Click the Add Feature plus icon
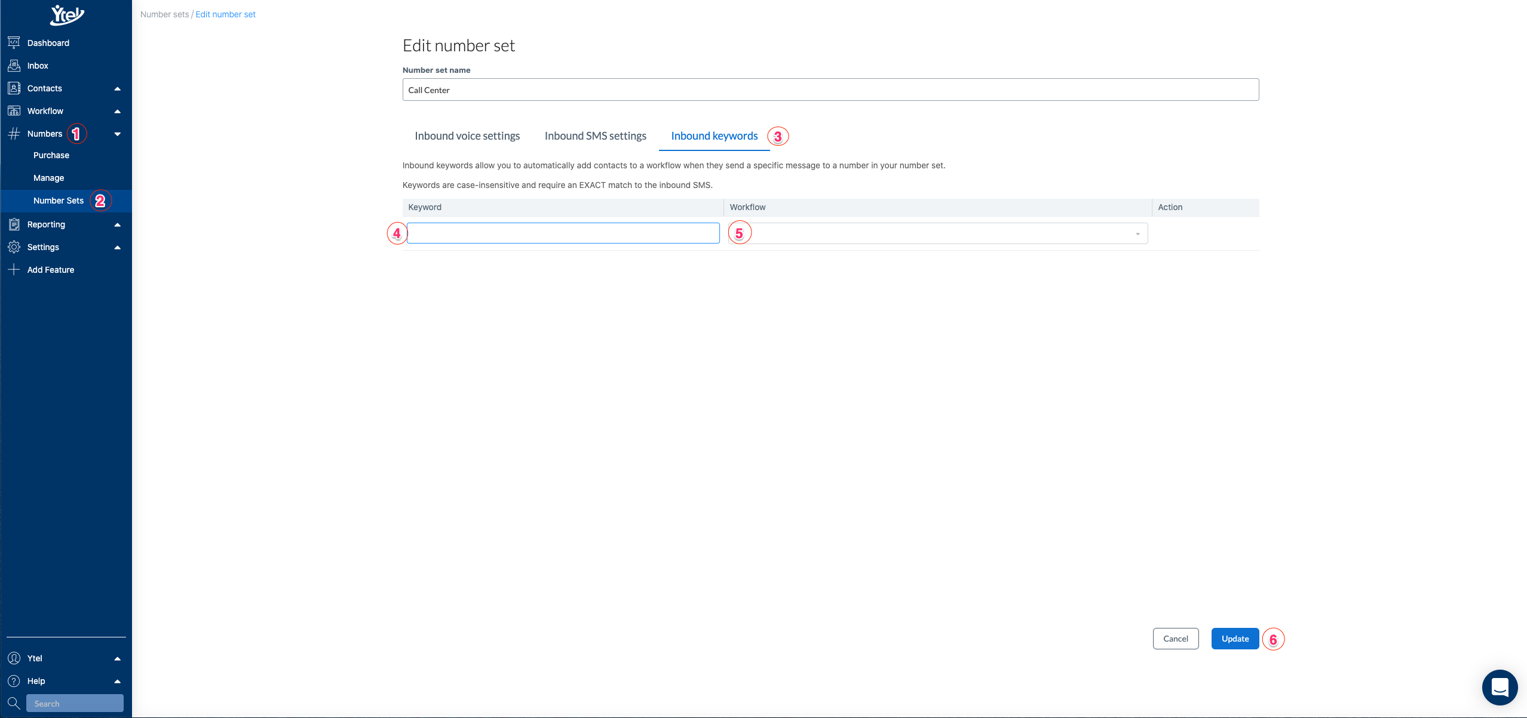 click(x=14, y=269)
